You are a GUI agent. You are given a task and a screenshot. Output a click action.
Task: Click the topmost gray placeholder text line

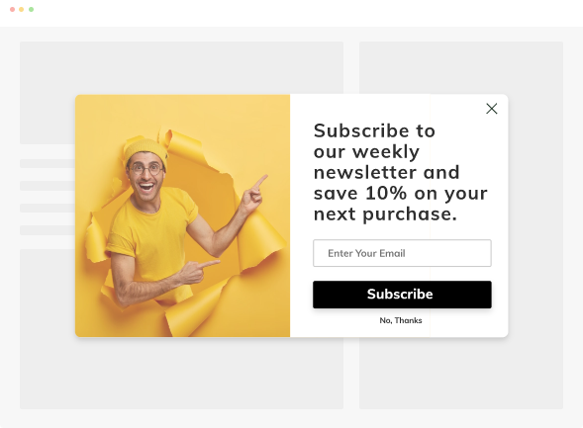[x=48, y=163]
